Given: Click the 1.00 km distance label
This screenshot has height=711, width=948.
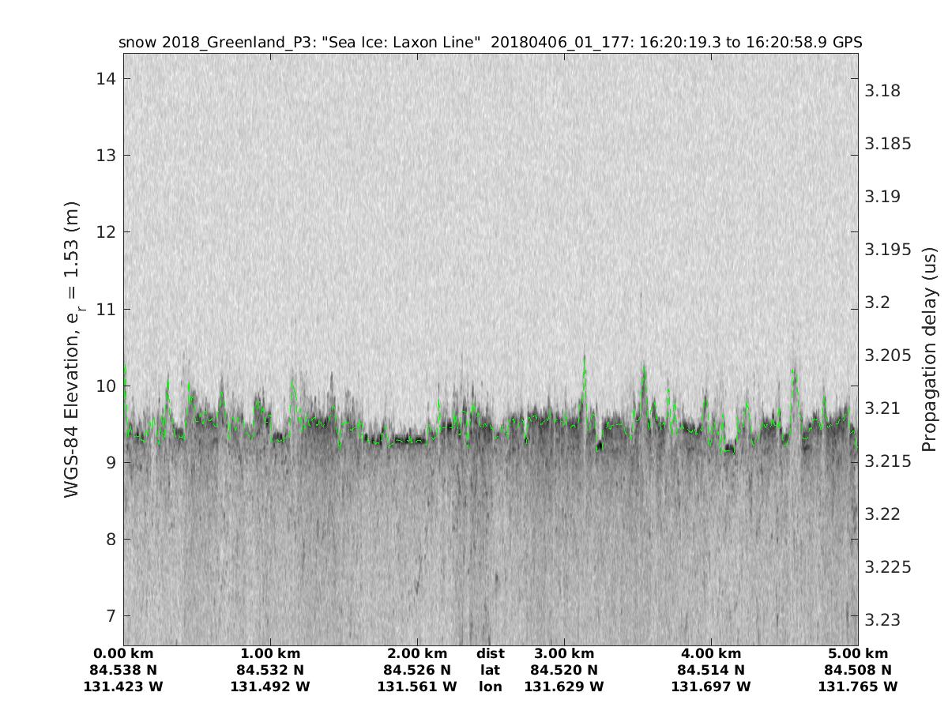Looking at the screenshot, I should (270, 653).
